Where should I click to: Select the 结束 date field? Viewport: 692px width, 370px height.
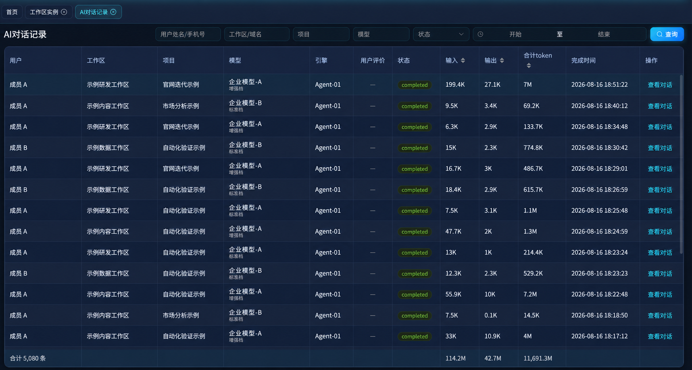[x=604, y=34]
